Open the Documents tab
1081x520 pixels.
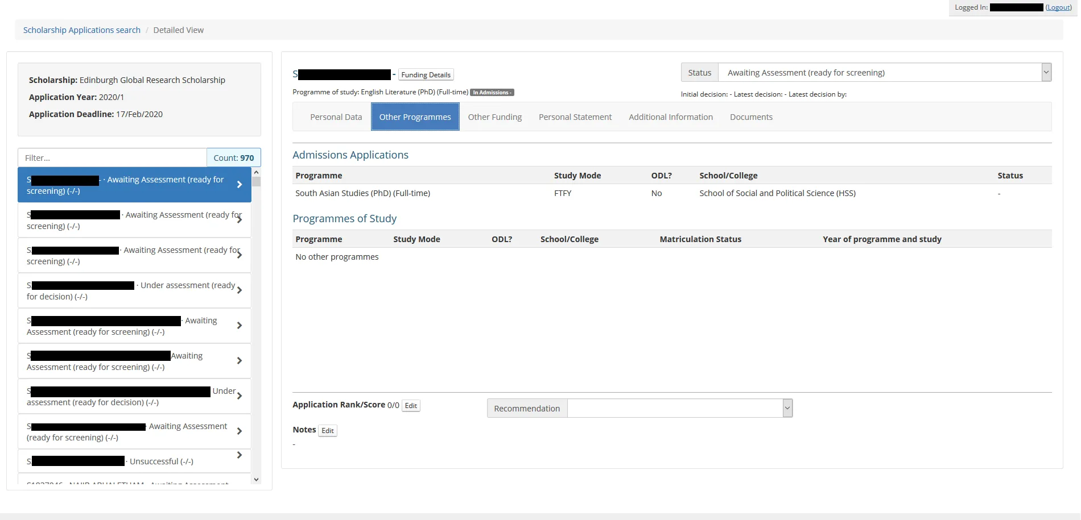pyautogui.click(x=750, y=117)
